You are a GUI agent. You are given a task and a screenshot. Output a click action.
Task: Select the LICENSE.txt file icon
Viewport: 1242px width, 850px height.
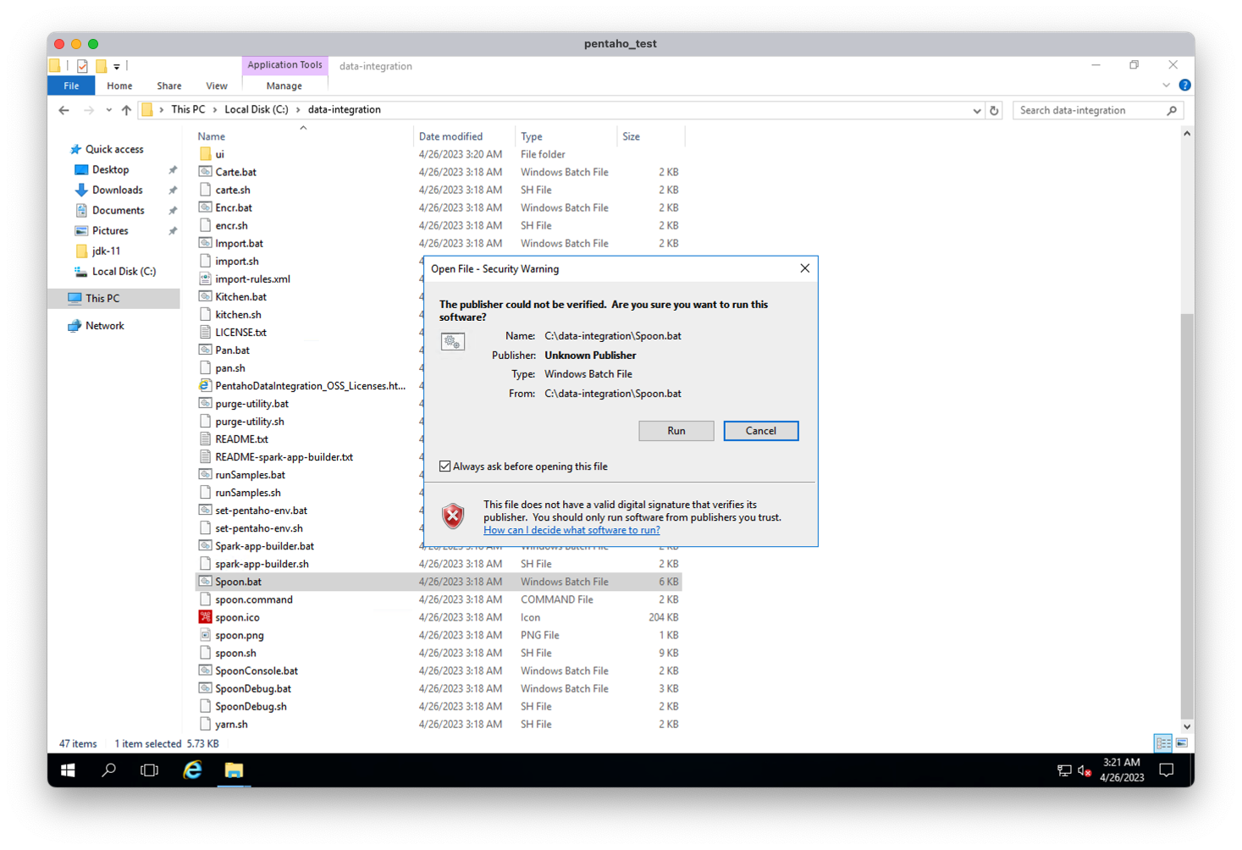[205, 332]
